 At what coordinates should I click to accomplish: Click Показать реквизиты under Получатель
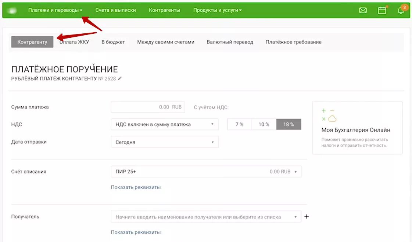tap(136, 232)
